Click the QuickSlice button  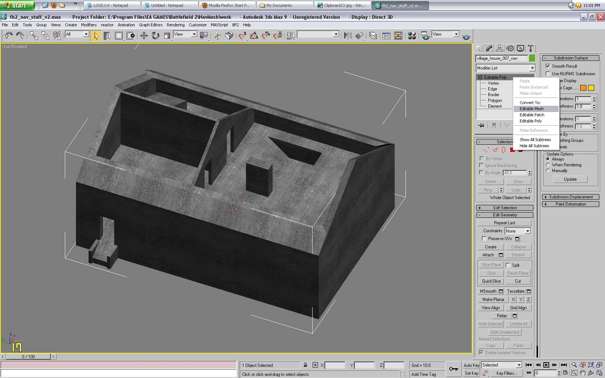[491, 281]
